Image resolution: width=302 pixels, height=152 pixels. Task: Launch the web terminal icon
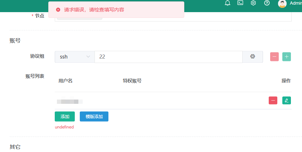(240, 3)
